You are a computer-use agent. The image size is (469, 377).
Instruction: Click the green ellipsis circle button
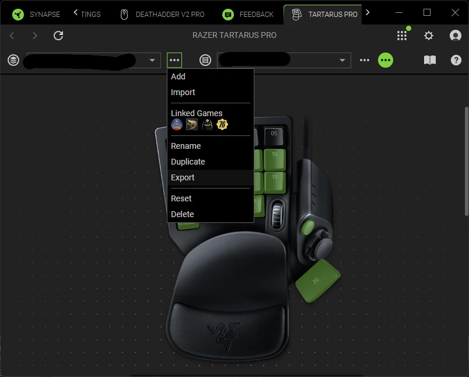(x=386, y=60)
